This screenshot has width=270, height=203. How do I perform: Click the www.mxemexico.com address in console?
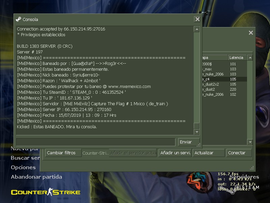pos(129,87)
